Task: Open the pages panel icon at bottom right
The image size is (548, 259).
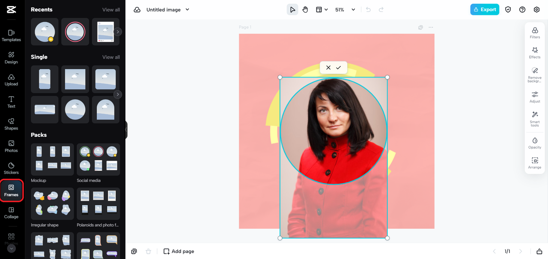Action: [x=539, y=251]
